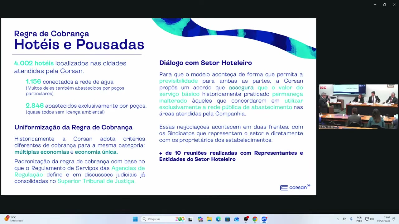Open network settings from tray icon
This screenshot has width=399, height=224.
click(367, 219)
